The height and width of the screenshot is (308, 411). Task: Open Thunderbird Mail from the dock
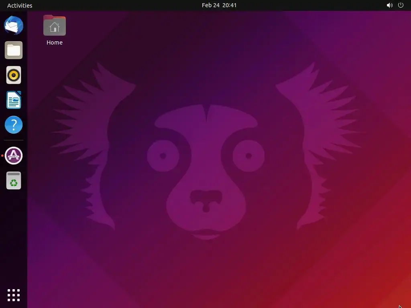pyautogui.click(x=14, y=25)
